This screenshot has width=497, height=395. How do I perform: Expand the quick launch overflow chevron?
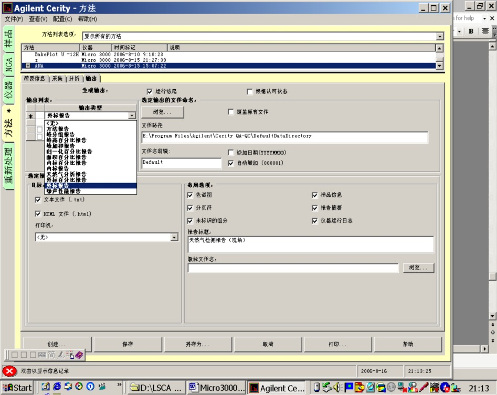tap(119, 385)
